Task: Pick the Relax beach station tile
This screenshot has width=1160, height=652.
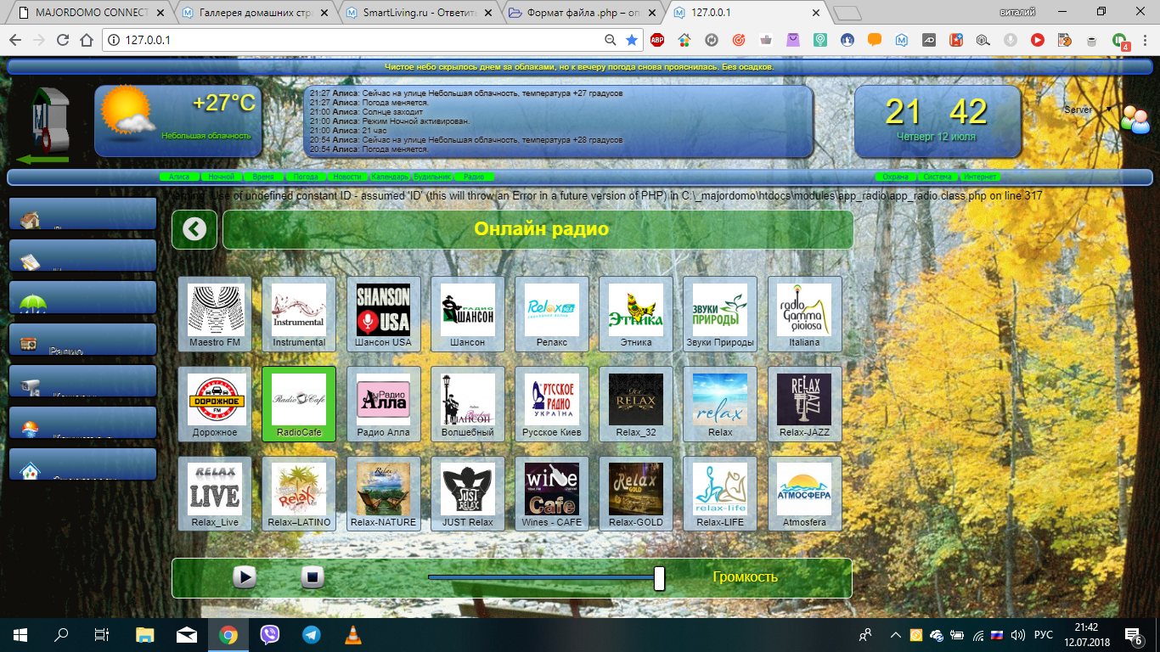Action: click(x=720, y=404)
